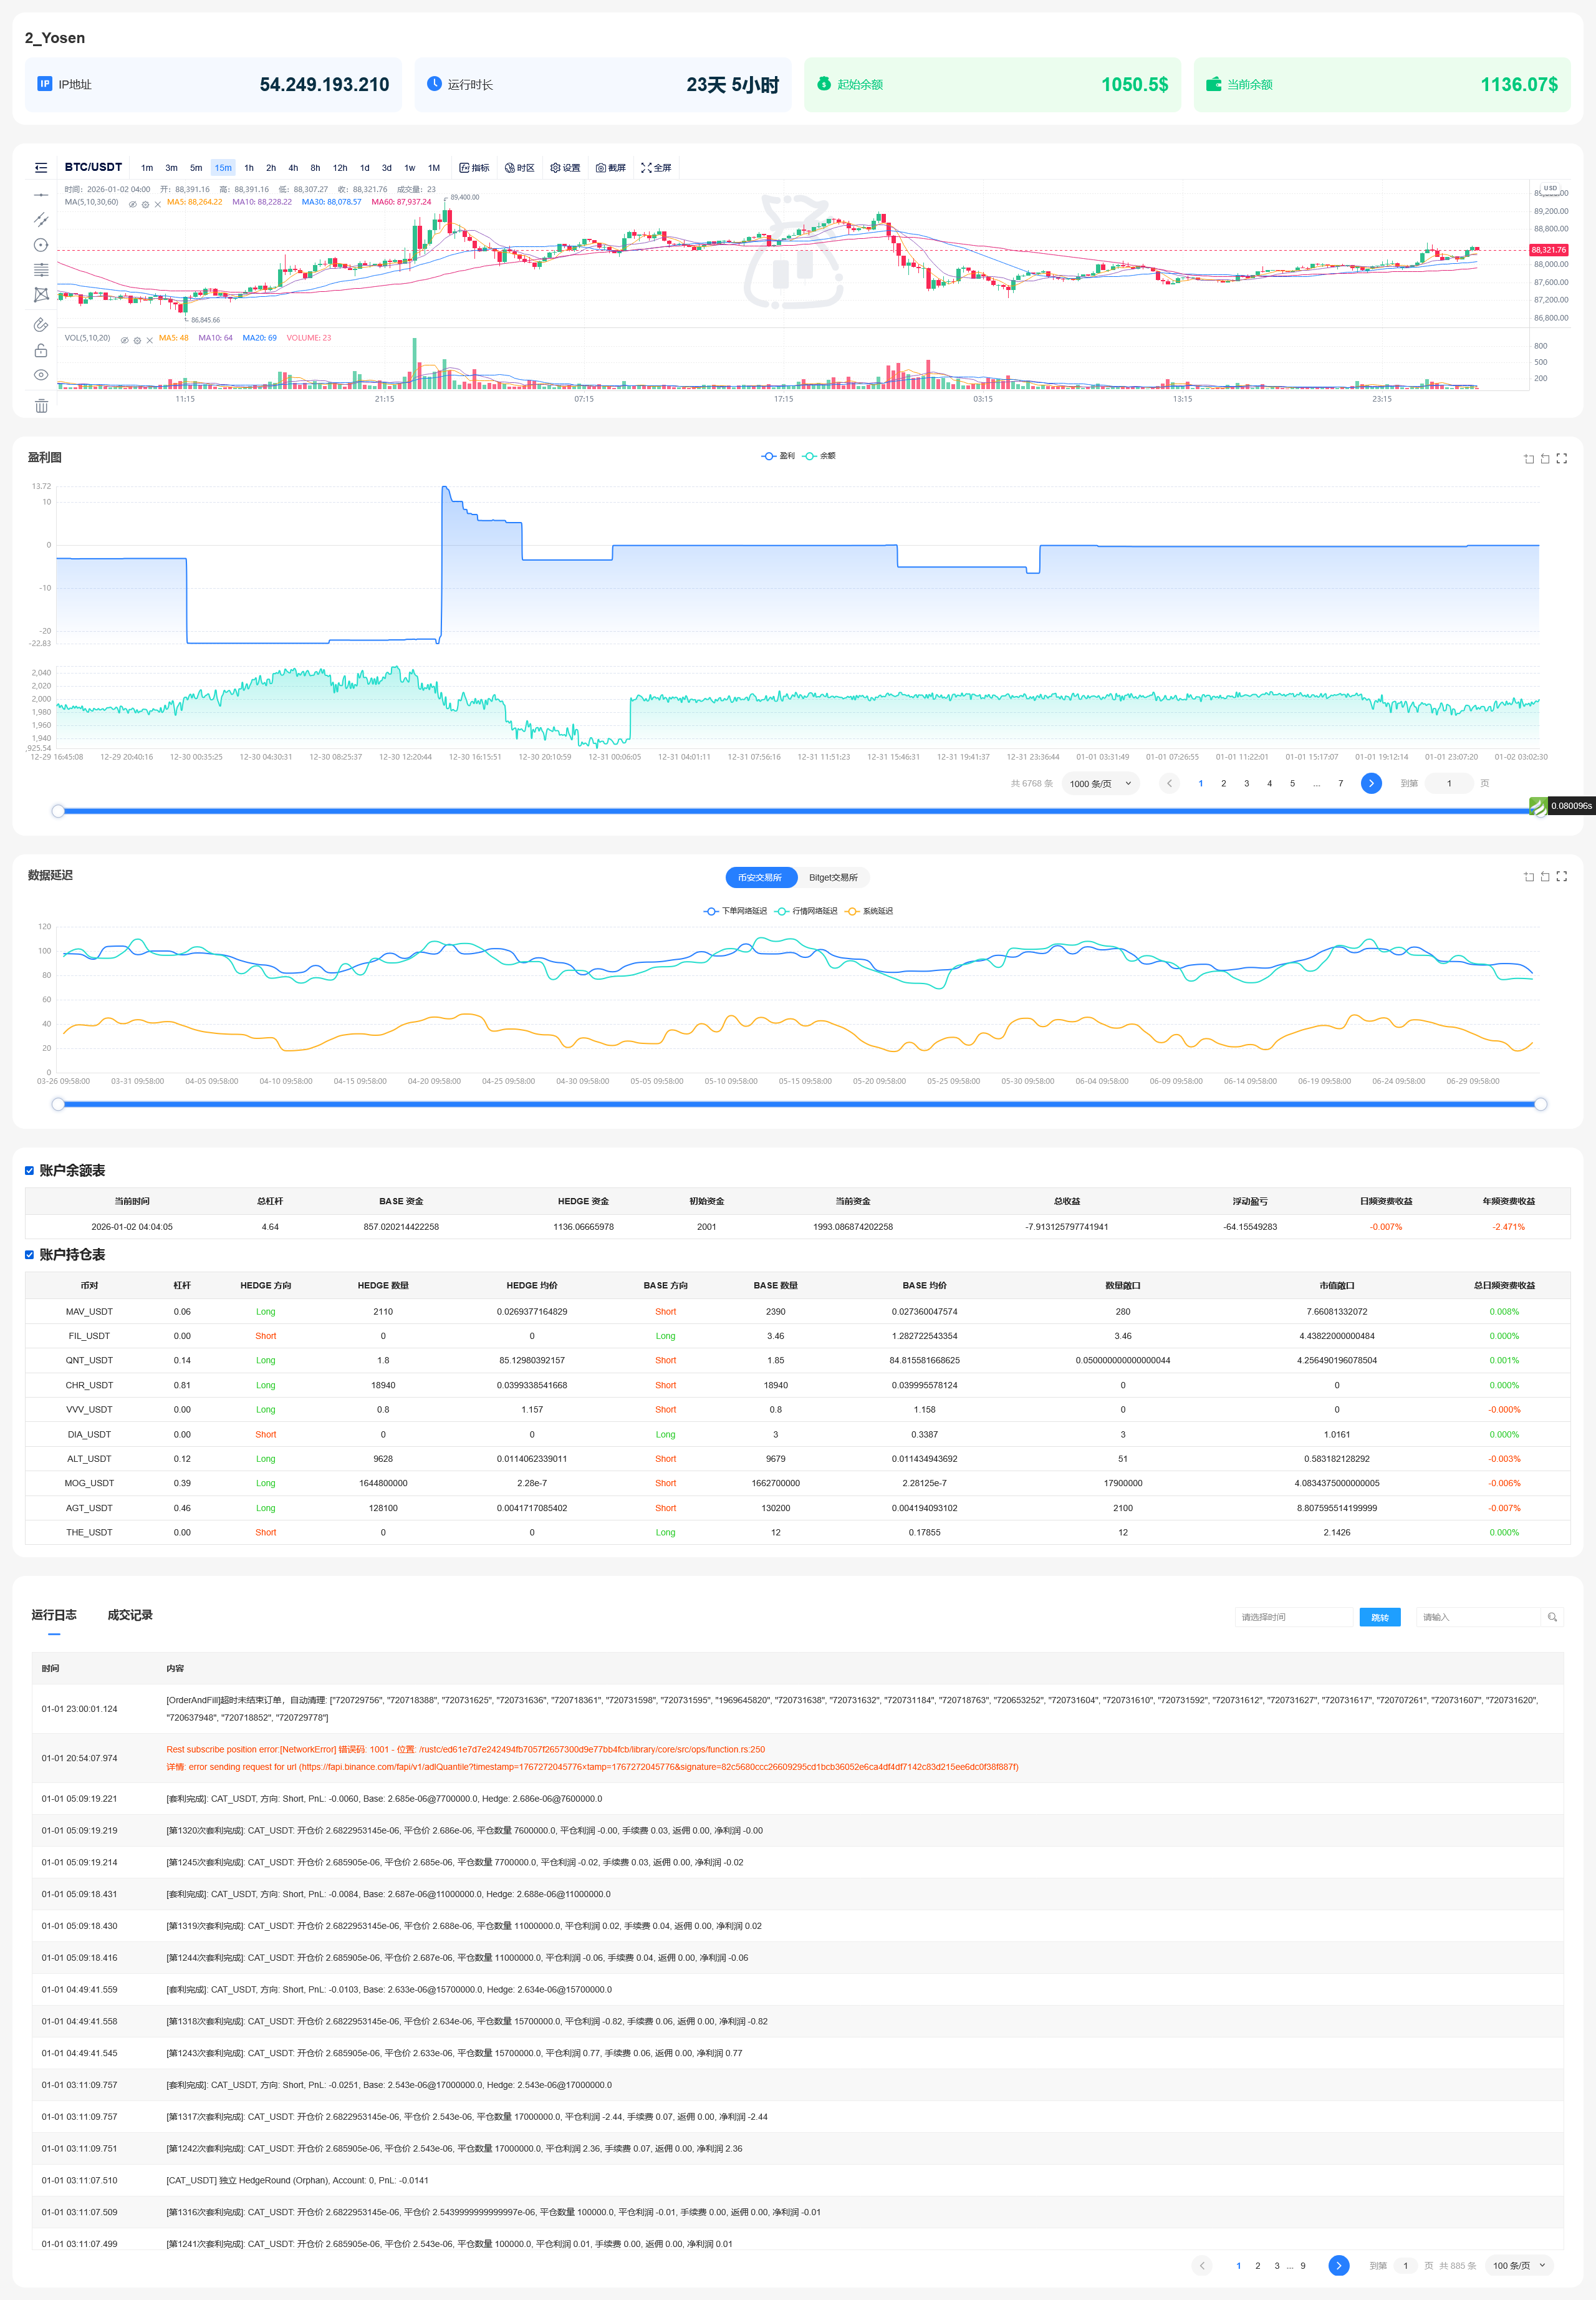Select the magnet snap tool icon
The width and height of the screenshot is (1596, 2300).
coord(41,324)
